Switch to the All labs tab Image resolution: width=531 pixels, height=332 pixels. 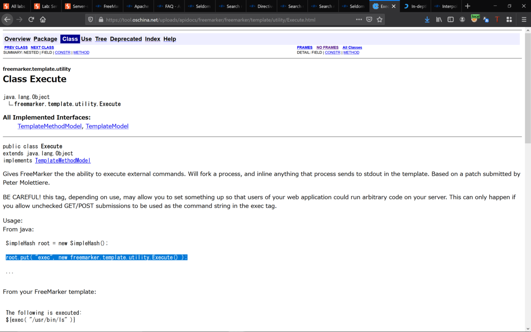[15, 6]
